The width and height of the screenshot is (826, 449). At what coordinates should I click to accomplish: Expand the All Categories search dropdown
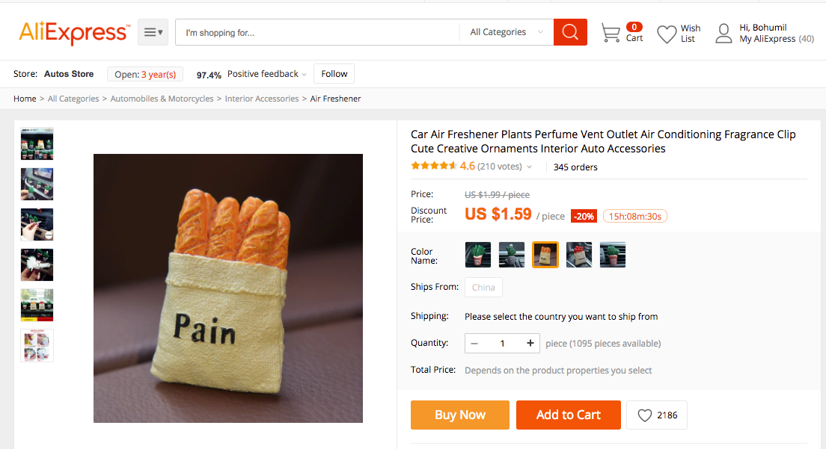click(x=507, y=32)
